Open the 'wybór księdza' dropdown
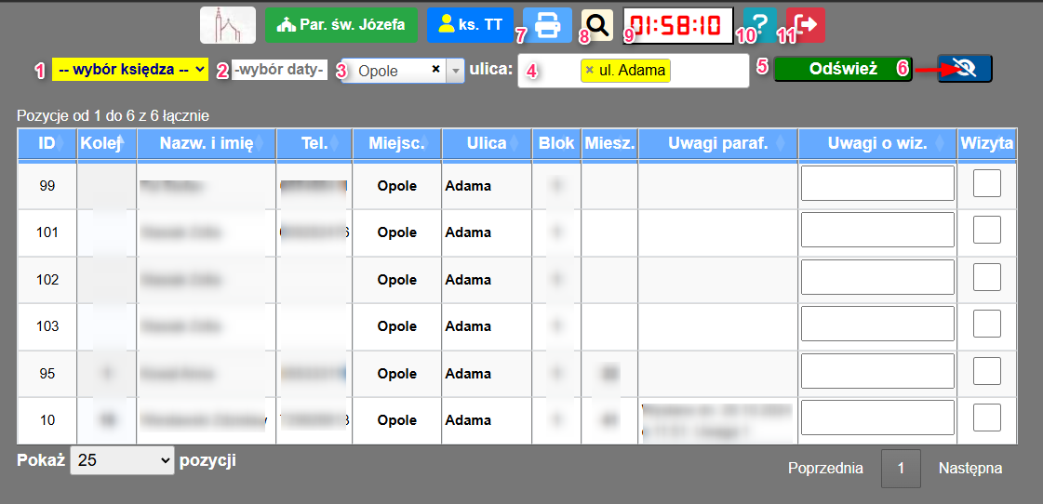Viewport: 1043px width, 504px height. pos(129,70)
